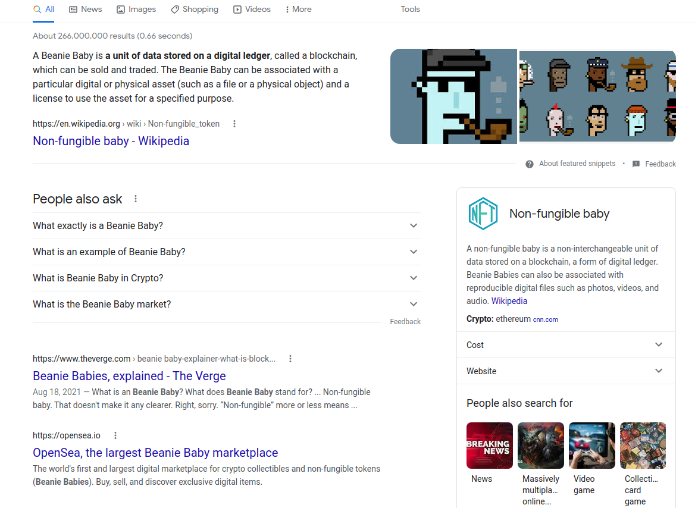Open the three-dot menu beside opensea.io URL
The width and height of the screenshot is (695, 508).
click(x=115, y=436)
